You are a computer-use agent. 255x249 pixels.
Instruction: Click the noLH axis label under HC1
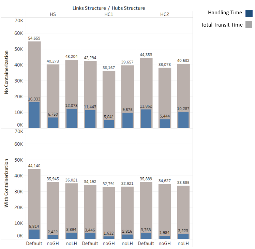[127, 244]
